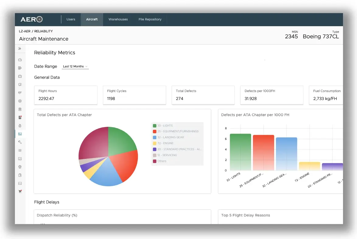357x239 pixels.
Task: Open the shopping cart icon in sidebar
Action: coord(20,191)
